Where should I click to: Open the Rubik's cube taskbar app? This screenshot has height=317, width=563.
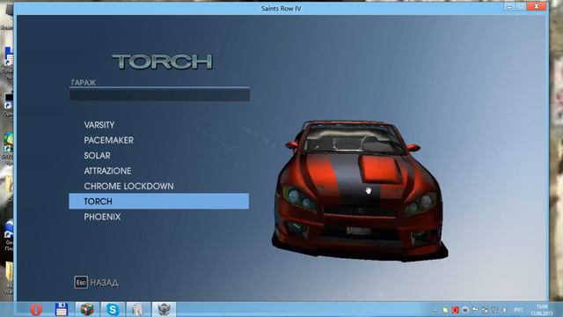click(87, 309)
